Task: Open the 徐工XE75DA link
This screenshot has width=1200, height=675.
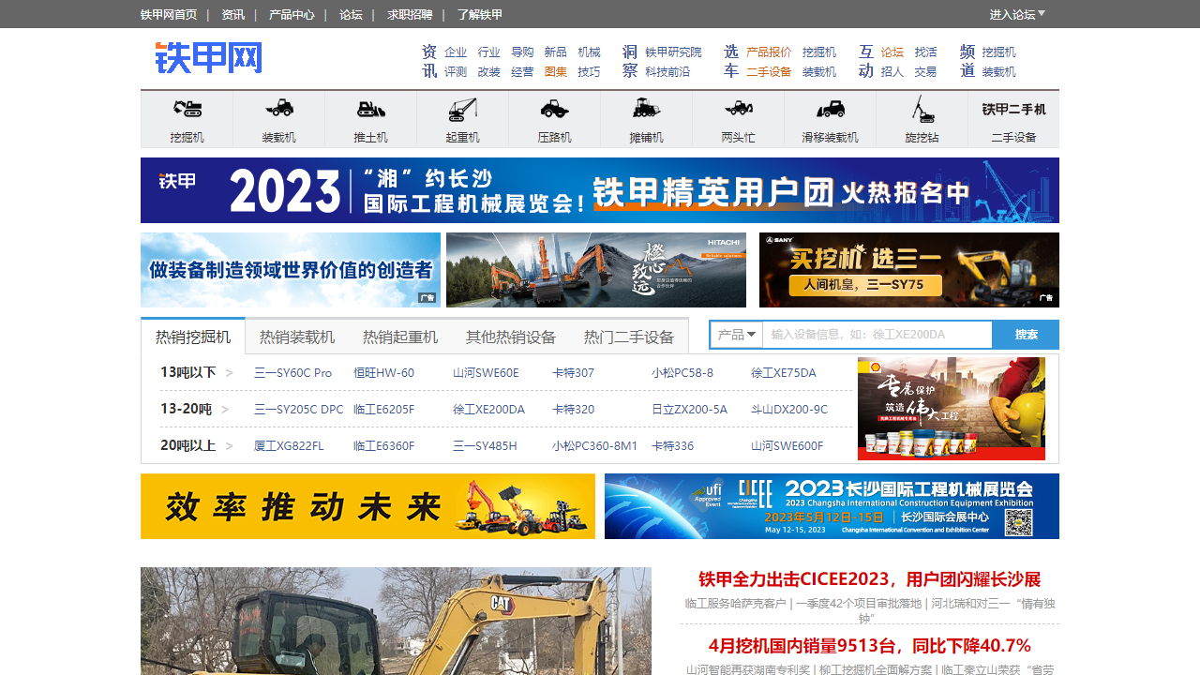Action: coord(784,373)
